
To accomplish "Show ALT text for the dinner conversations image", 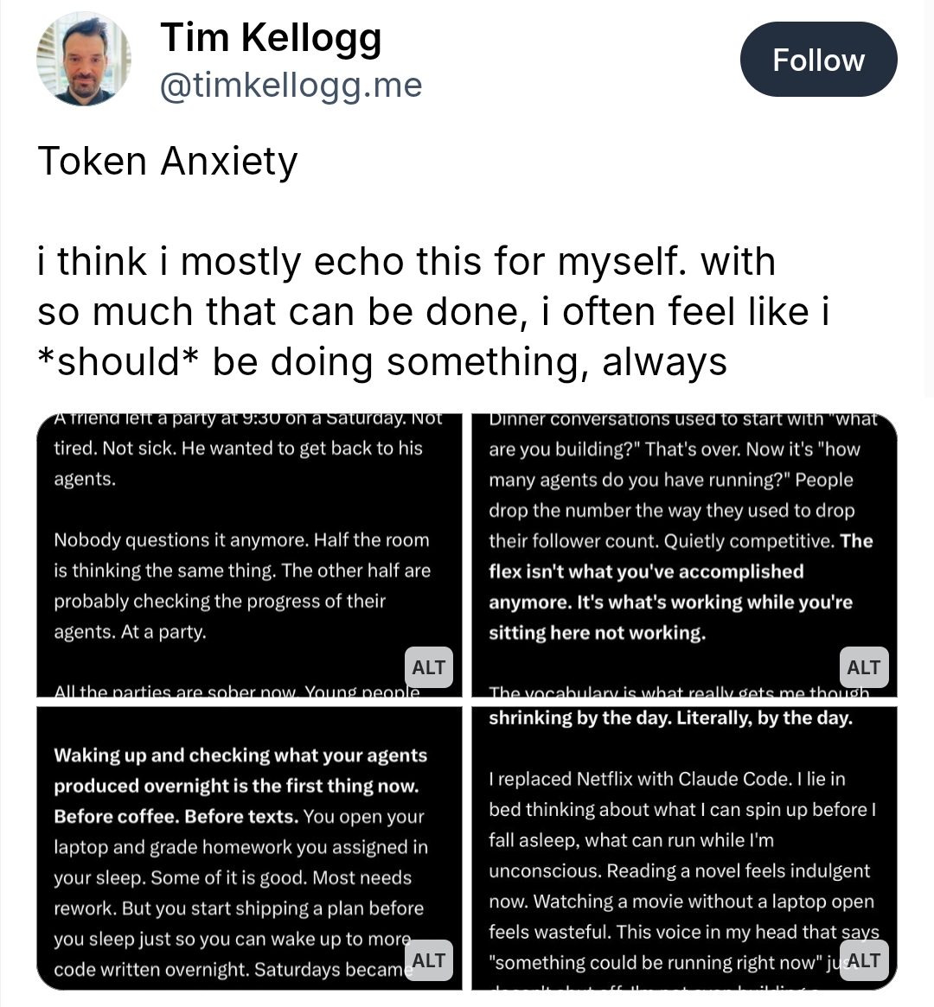I will pos(863,667).
